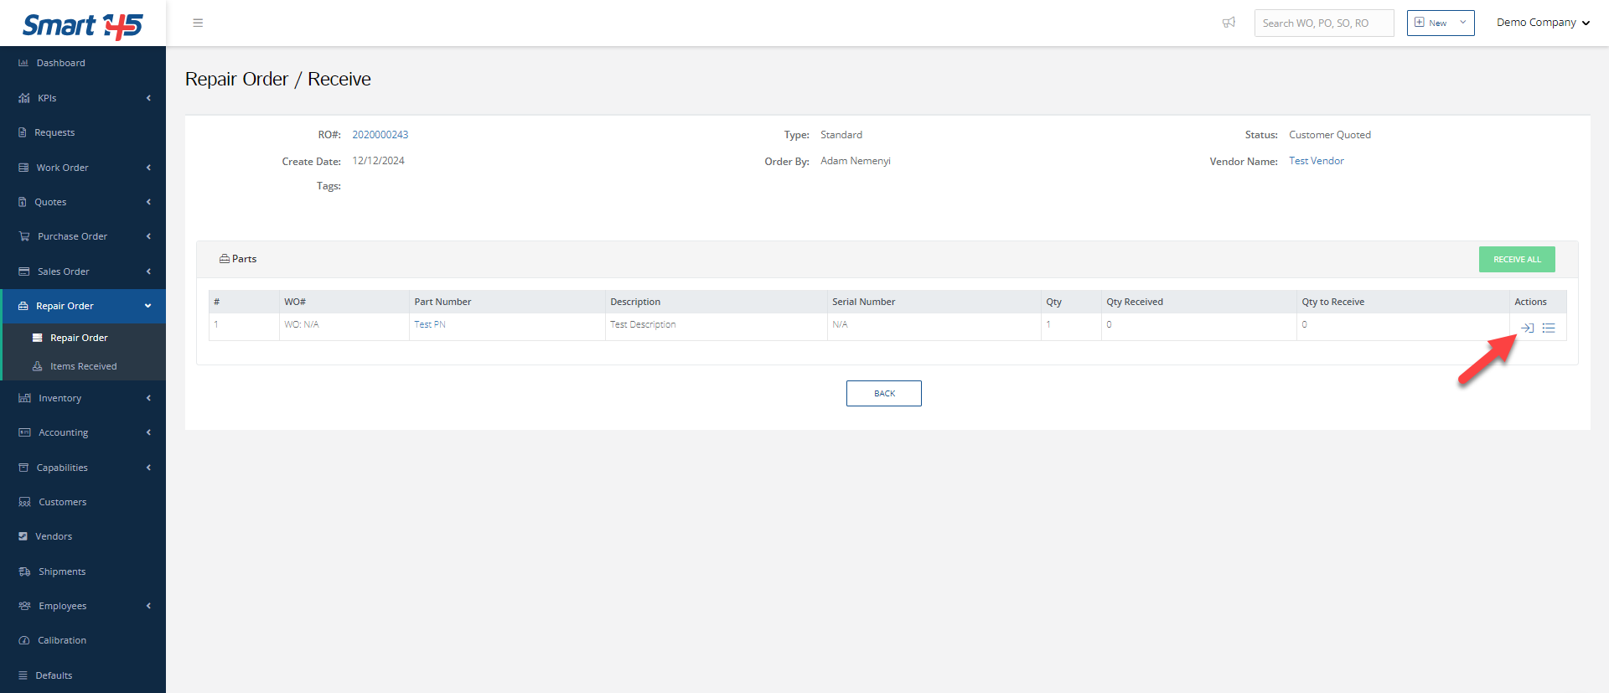The height and width of the screenshot is (693, 1609).
Task: Open the announcements megaphone icon
Action: pyautogui.click(x=1229, y=23)
